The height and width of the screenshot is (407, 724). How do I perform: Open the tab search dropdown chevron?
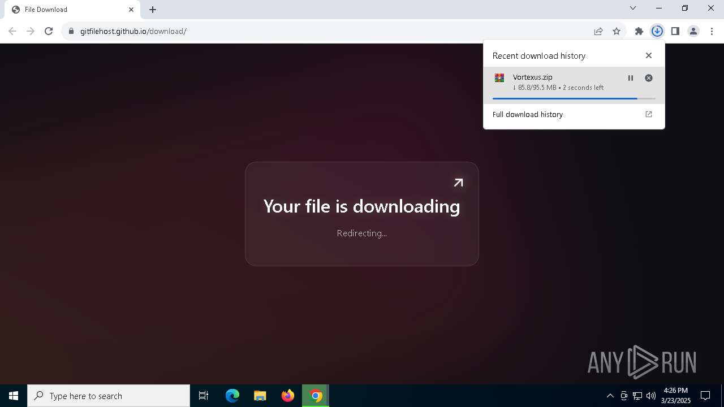(x=633, y=8)
